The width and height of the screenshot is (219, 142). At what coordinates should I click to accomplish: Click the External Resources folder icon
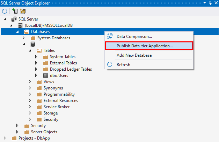point(39,101)
